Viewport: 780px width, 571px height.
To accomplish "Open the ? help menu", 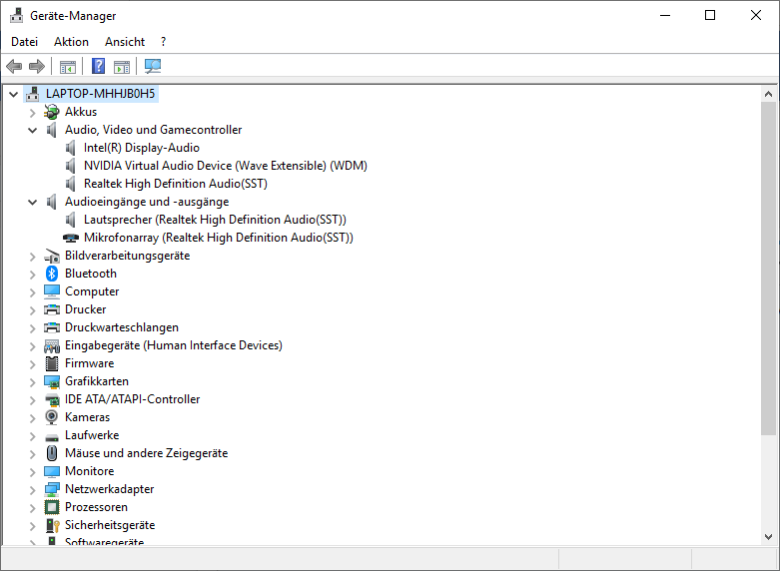I will [163, 42].
